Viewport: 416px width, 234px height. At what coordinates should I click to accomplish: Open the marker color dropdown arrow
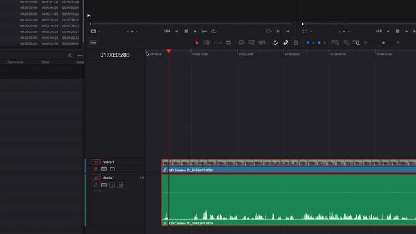[324, 43]
